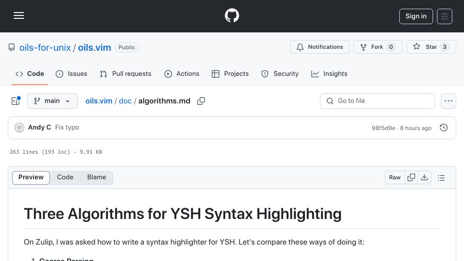The image size is (464, 261).
Task: Open the main branch dropdown
Action: (52, 101)
